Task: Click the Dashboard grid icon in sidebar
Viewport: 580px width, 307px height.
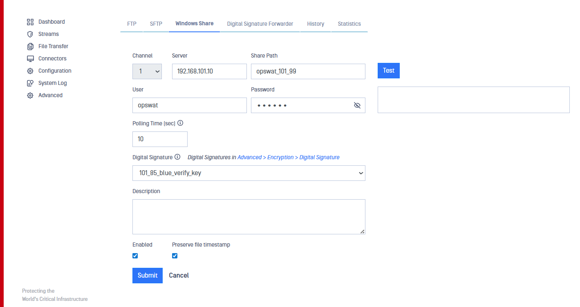Action: 30,22
